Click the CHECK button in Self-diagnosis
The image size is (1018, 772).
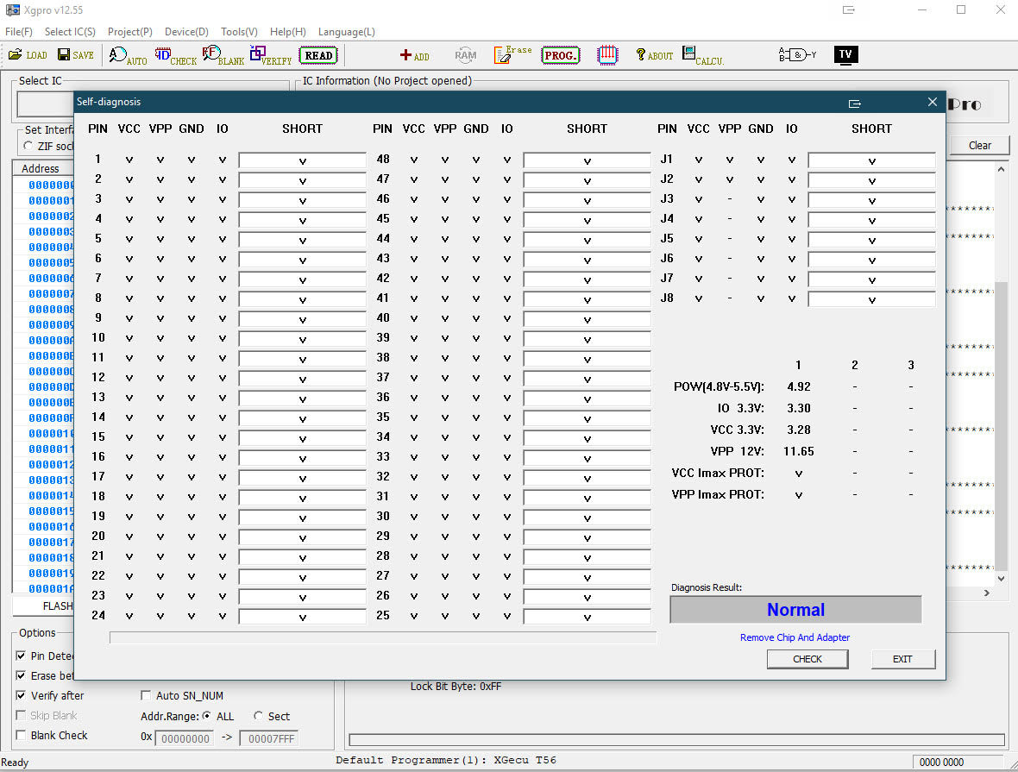[x=807, y=659]
